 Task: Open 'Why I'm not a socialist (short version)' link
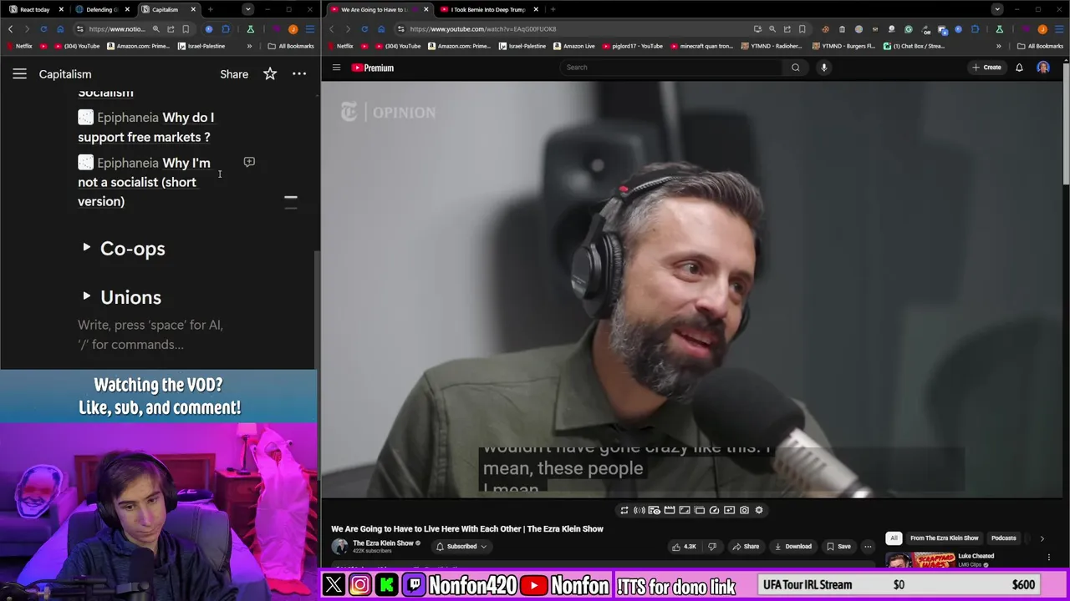coord(144,182)
